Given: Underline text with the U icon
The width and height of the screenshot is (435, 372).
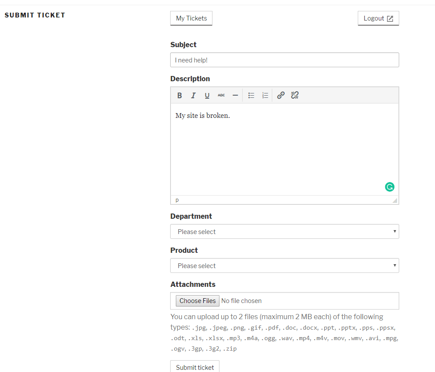Looking at the screenshot, I should click(207, 96).
